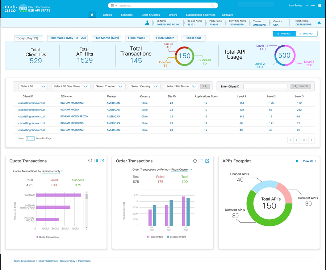Open the Select BE Geo Name dropdown
326x270 pixels.
(71, 86)
